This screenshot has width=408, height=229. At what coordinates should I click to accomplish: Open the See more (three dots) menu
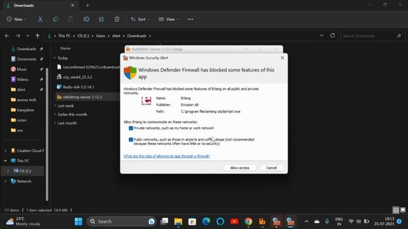tap(190, 19)
